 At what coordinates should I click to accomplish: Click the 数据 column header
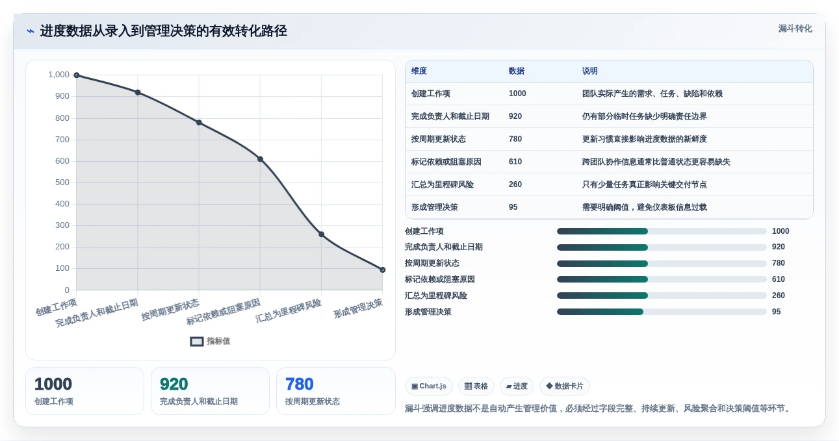coord(517,71)
